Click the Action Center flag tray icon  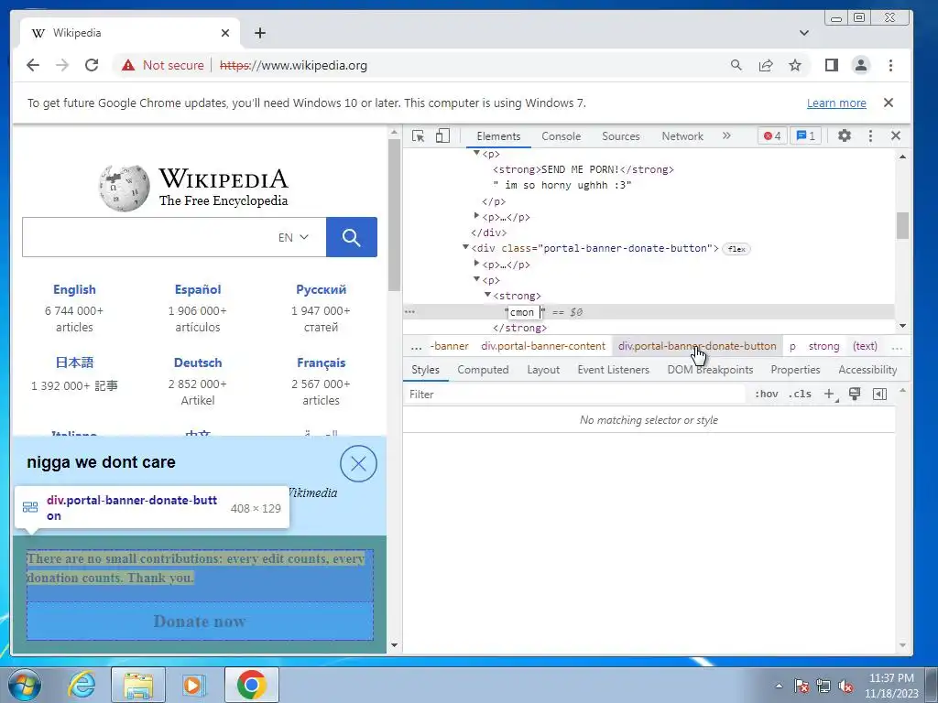[802, 686]
